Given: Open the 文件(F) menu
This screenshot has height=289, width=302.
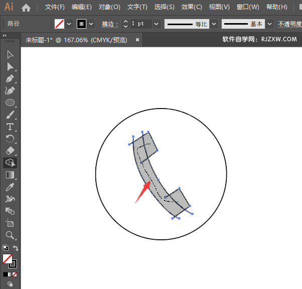Looking at the screenshot, I should [55, 7].
